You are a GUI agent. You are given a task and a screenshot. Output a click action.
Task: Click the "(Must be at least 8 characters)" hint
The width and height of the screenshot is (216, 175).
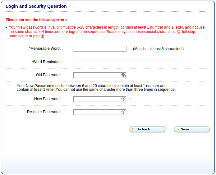(x=158, y=49)
